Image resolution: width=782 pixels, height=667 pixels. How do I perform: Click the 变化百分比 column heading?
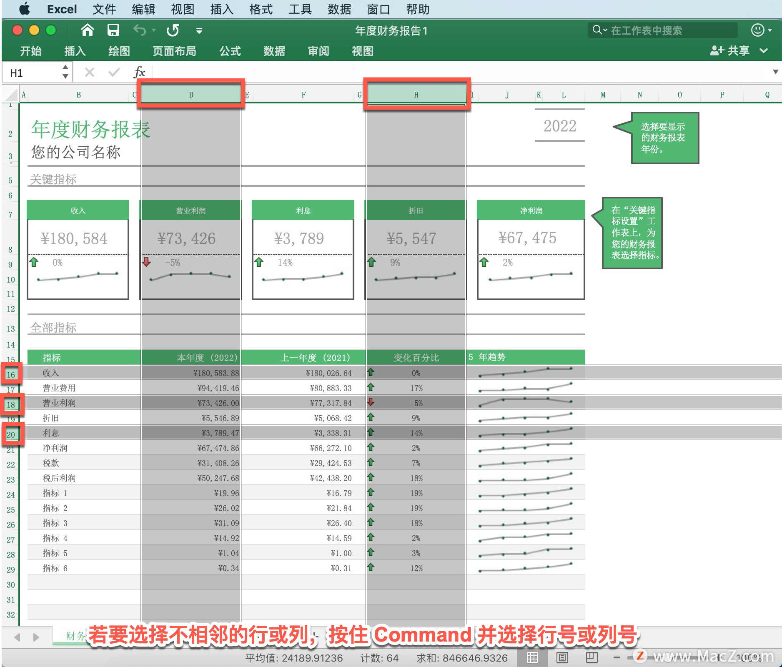coord(416,357)
